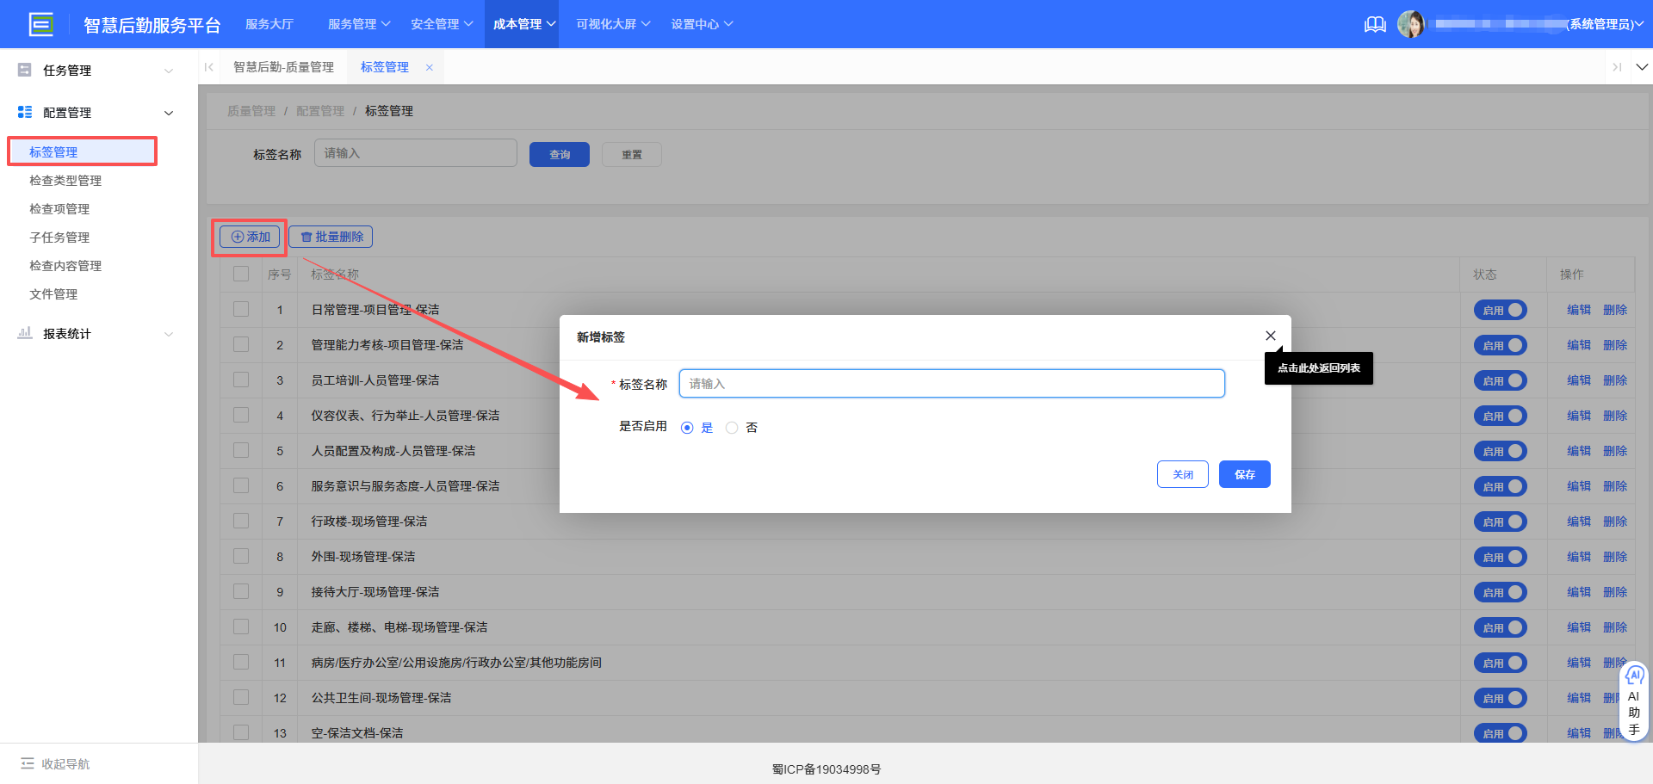Image resolution: width=1653 pixels, height=784 pixels.
Task: Toggle the 启用 switch on 日常管理 row
Action: (x=1500, y=309)
